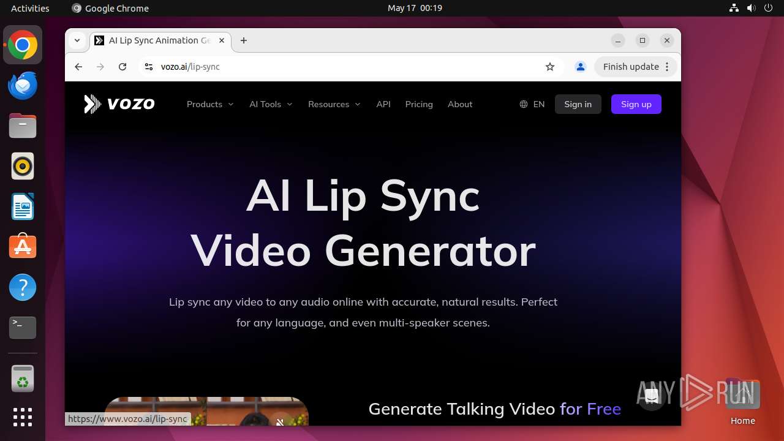Click the Vozo logo in the header
The height and width of the screenshot is (441, 784).
pyautogui.click(x=119, y=104)
